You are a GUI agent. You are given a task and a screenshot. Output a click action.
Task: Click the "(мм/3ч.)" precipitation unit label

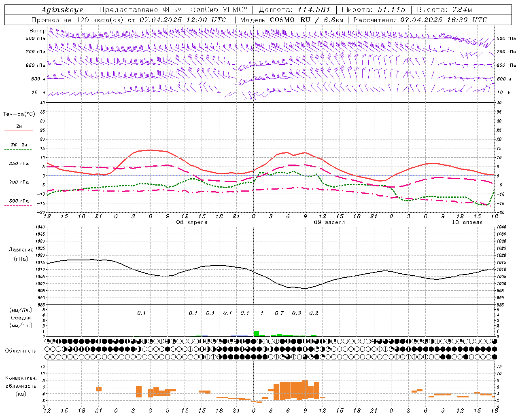(21, 310)
